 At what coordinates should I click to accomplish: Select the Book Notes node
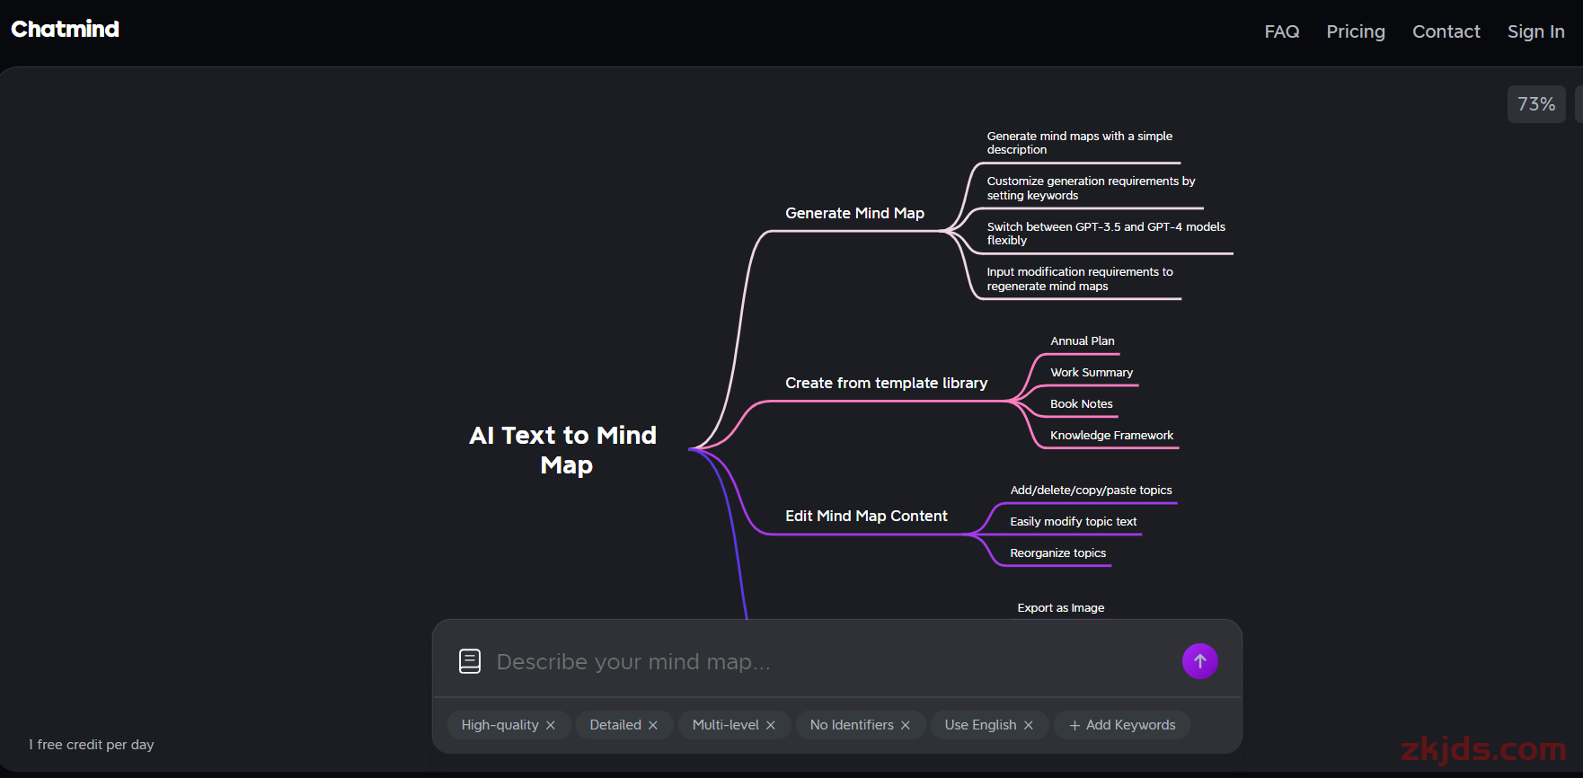coord(1082,404)
